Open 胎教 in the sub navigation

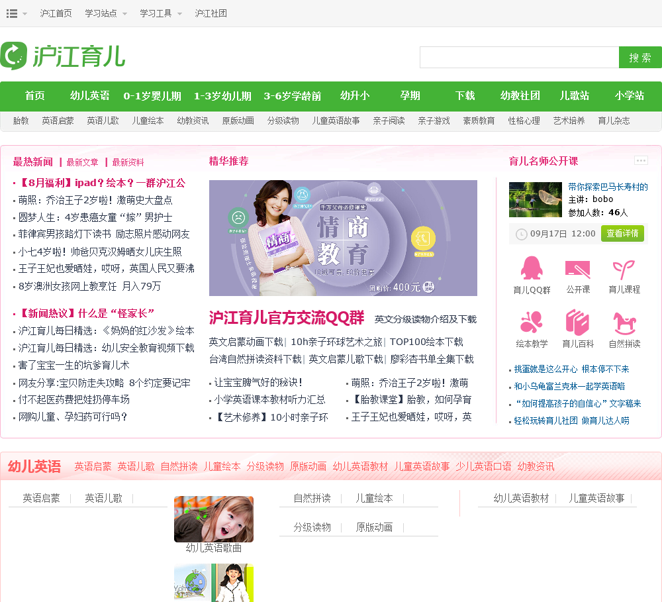tap(21, 121)
